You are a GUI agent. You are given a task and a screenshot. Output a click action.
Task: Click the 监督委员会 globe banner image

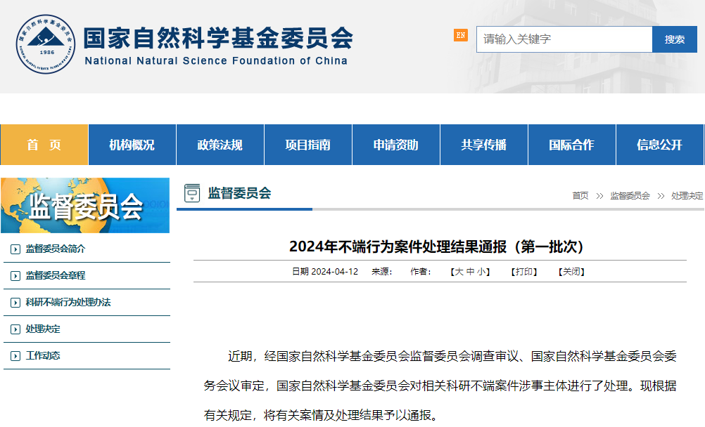coord(85,205)
